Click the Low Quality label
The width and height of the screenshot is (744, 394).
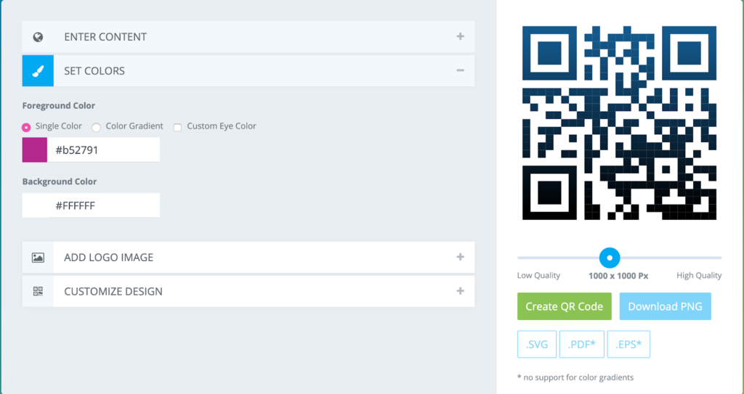538,276
